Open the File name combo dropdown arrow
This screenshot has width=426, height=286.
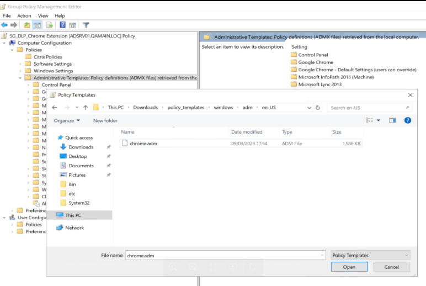point(322,255)
